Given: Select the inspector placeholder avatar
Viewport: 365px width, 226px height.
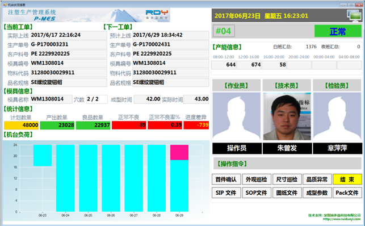Looking at the screenshot, I should click(337, 116).
